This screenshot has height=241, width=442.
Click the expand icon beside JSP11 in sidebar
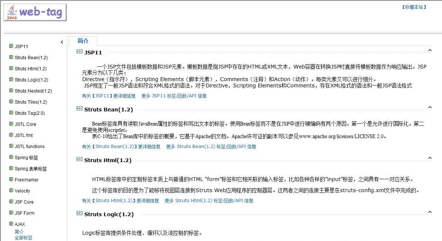(11, 46)
